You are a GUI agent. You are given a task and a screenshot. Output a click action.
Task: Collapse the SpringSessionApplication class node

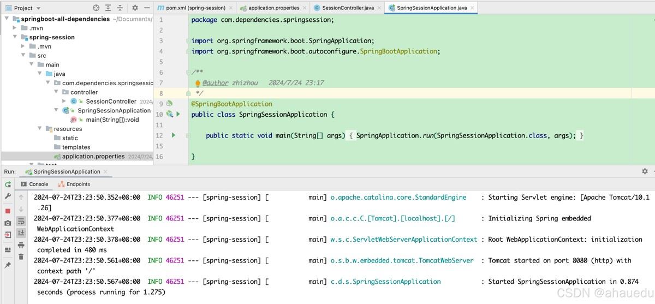(56, 110)
